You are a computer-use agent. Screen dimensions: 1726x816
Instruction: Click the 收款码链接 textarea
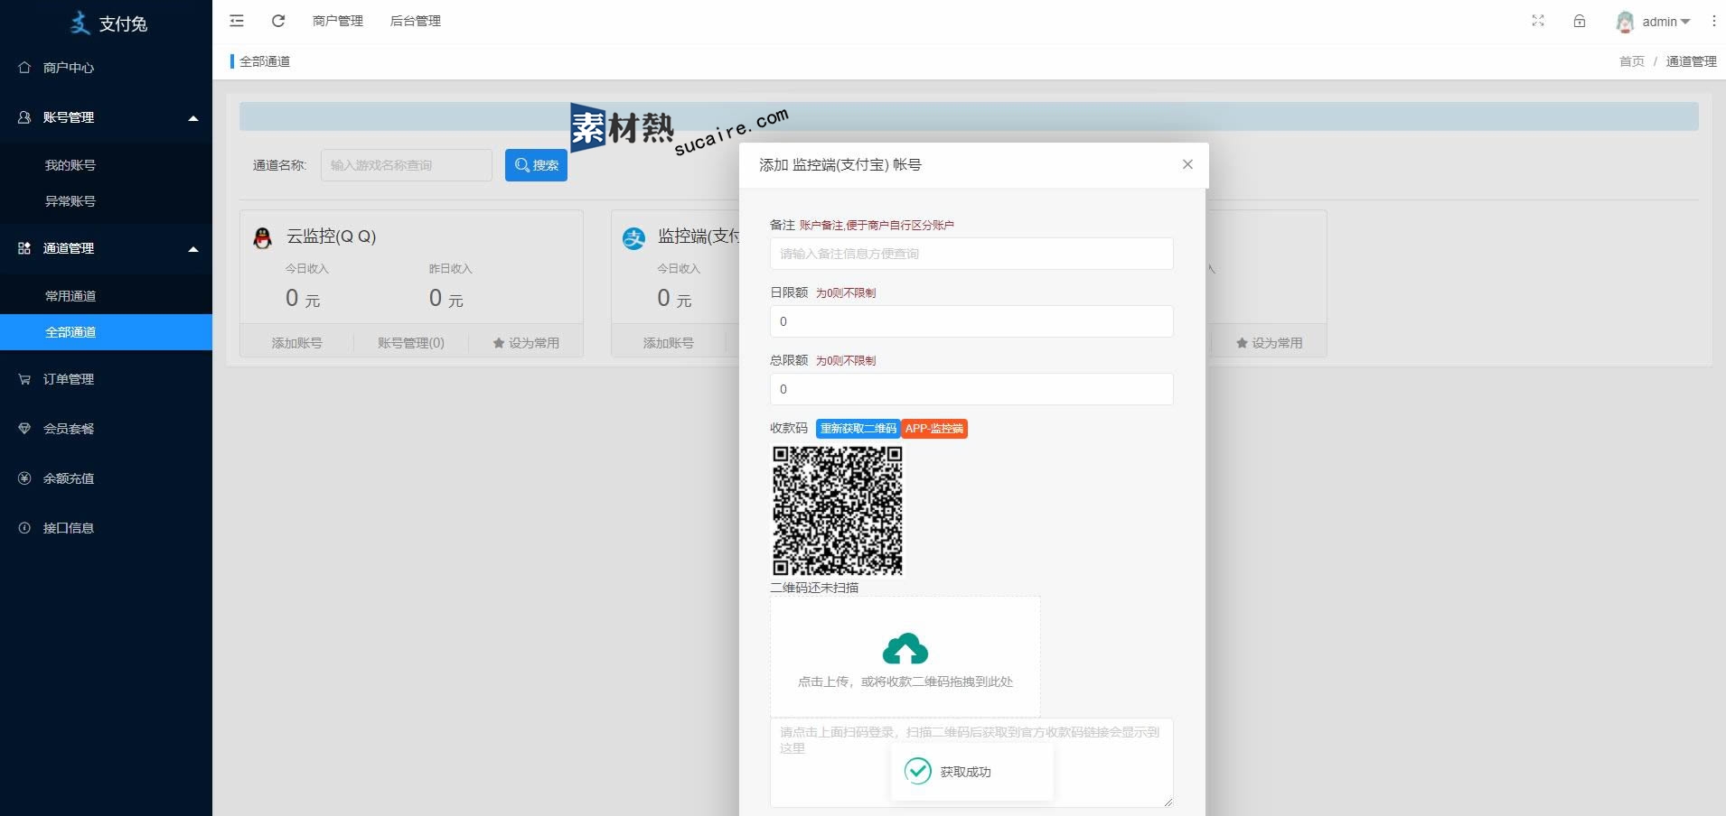click(971, 763)
